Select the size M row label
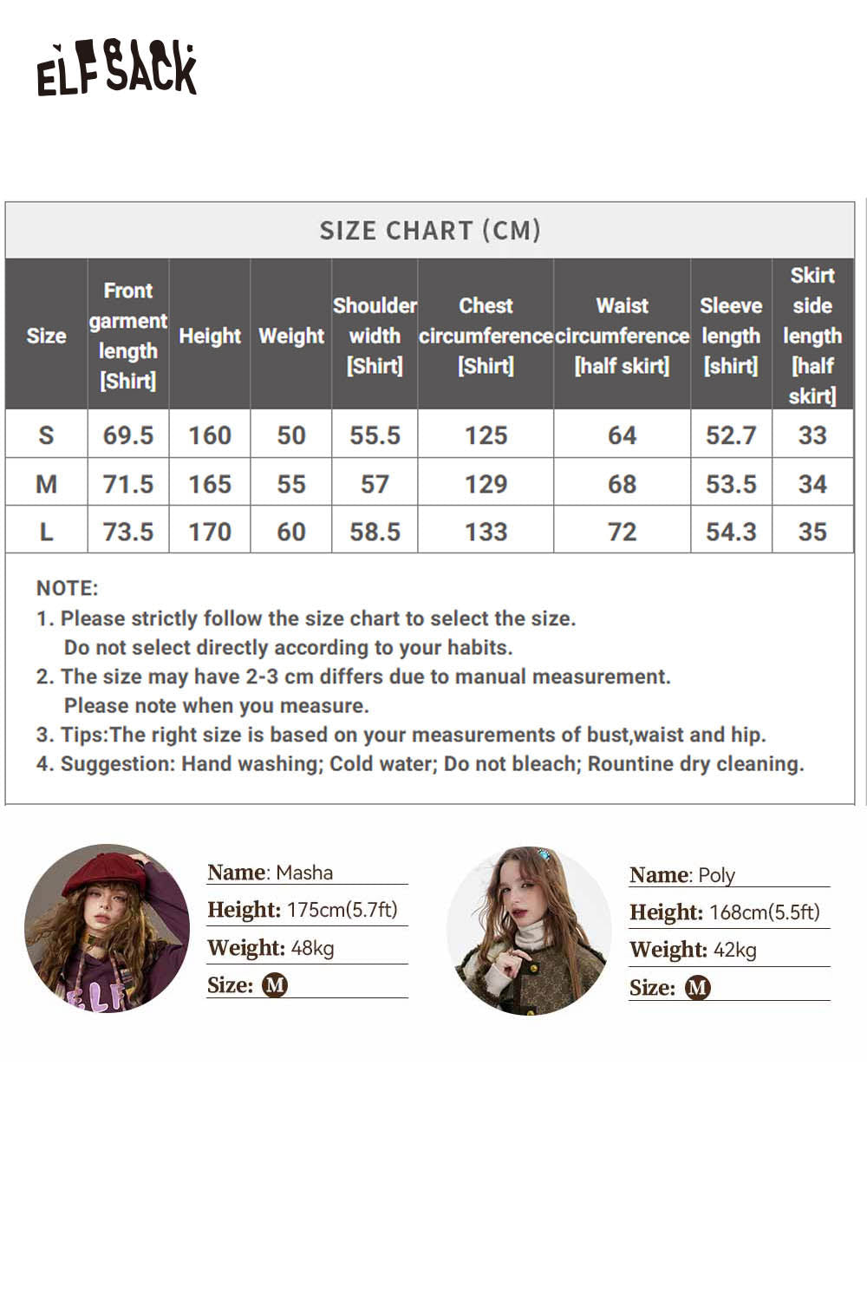 click(x=46, y=484)
